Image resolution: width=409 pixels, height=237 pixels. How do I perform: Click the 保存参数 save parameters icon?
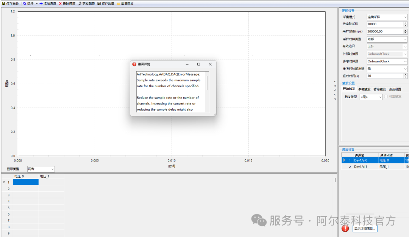click(x=3, y=3)
